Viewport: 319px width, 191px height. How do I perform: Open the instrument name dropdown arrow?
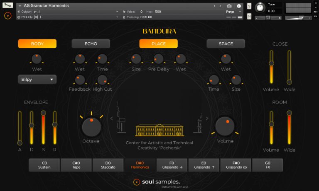click(20, 6)
